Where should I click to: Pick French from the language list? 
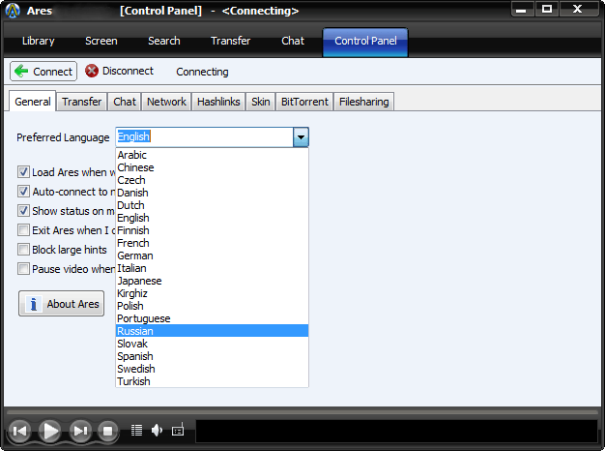pos(212,243)
